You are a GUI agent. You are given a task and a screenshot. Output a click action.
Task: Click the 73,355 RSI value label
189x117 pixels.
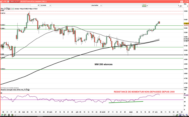pyautogui.click(x=186, y=95)
